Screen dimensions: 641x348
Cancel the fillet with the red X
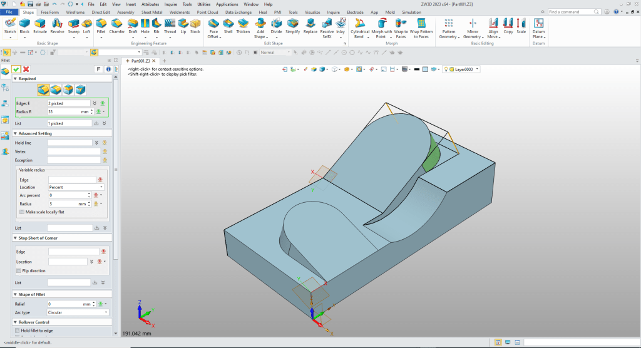click(26, 69)
